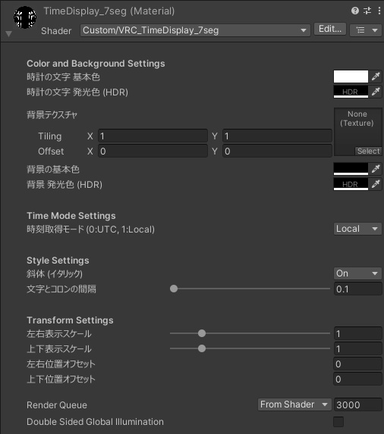The image size is (384, 434).
Task: Click Select on the 背景テクスチャ slot
Action: coord(368,151)
